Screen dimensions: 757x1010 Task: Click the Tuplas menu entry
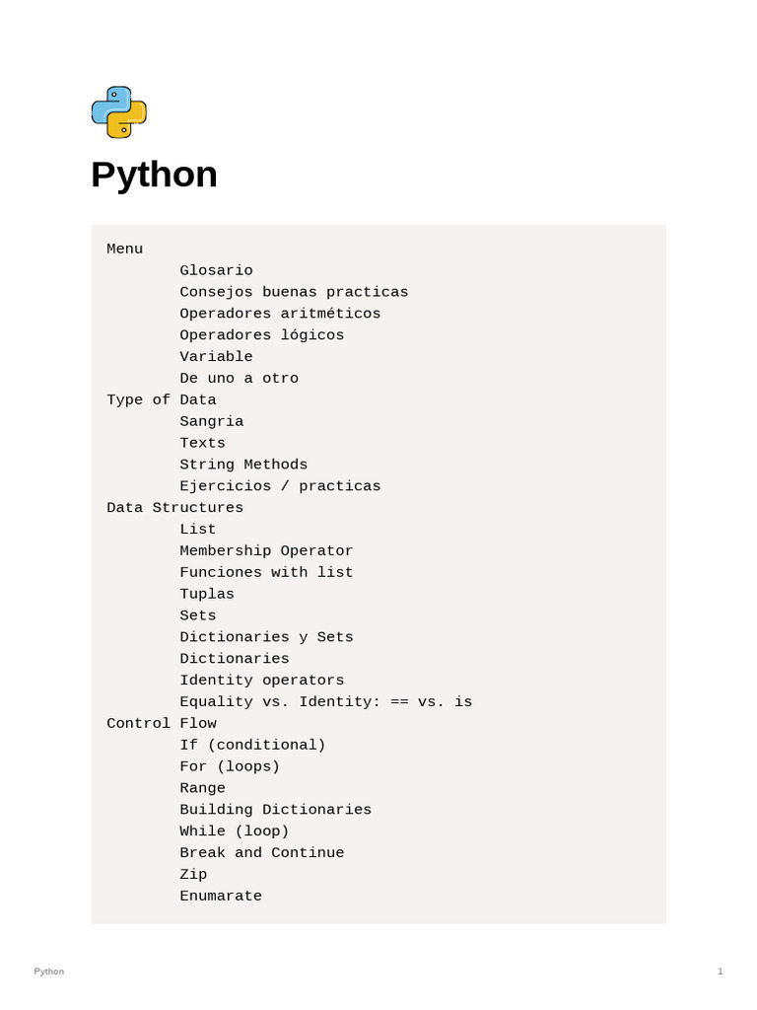point(207,594)
